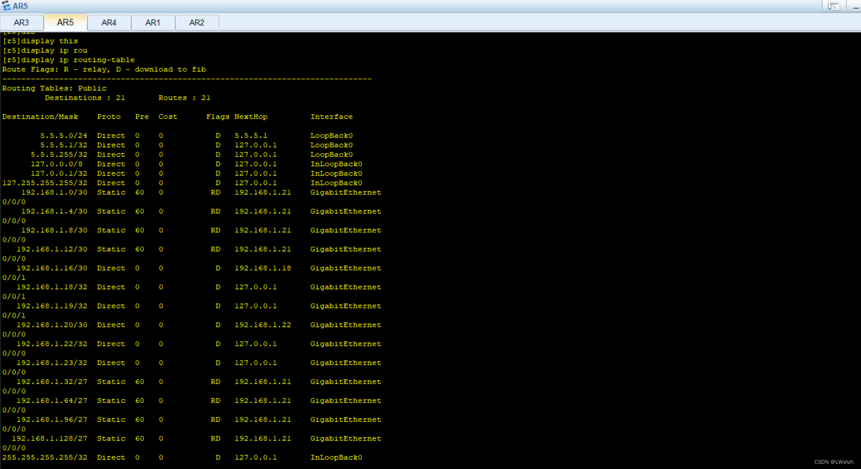The width and height of the screenshot is (861, 469).
Task: Click GigabitEthernet interface in 192.168.1.16/30 row
Action: 346,268
